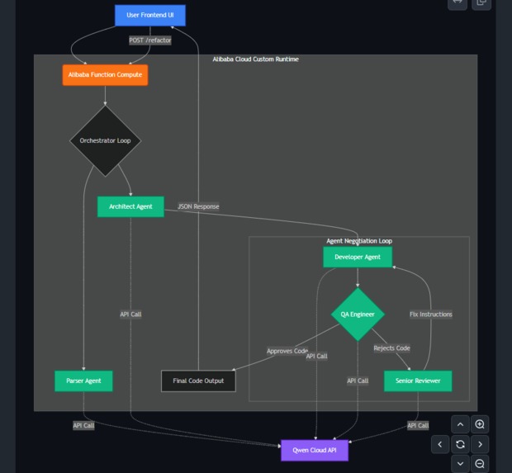Screen dimensions: 512x473
Task: Select the Parser Agent node
Action: [x=83, y=381]
